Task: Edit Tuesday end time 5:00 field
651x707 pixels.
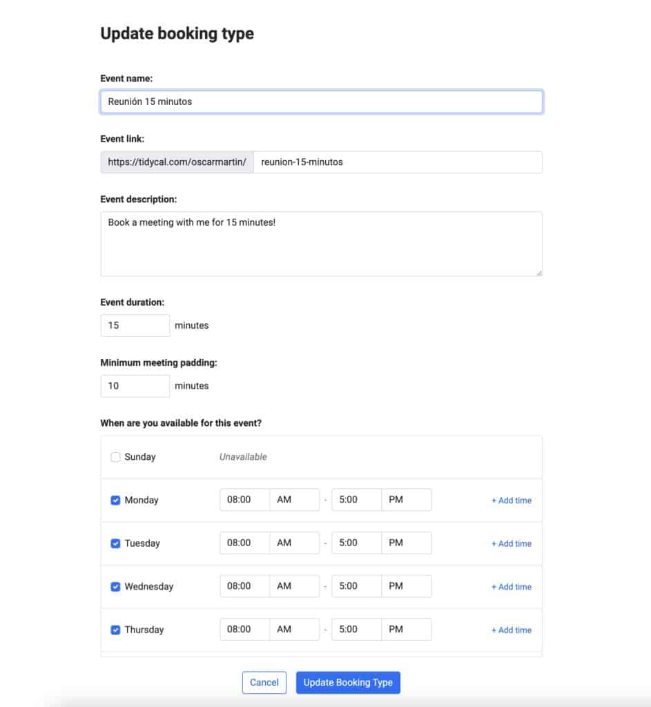Action: pos(357,543)
